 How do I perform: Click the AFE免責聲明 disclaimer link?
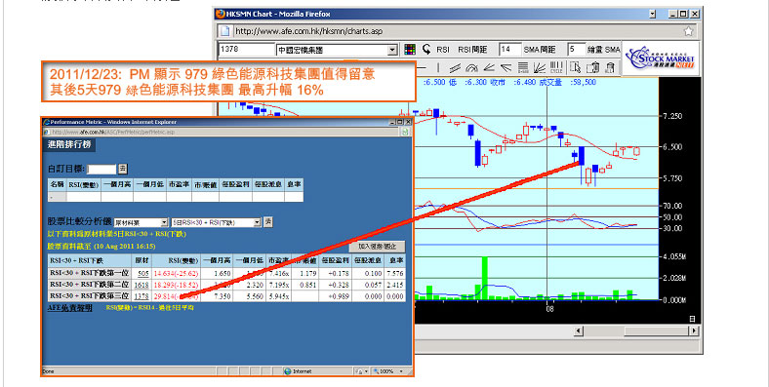coord(69,308)
